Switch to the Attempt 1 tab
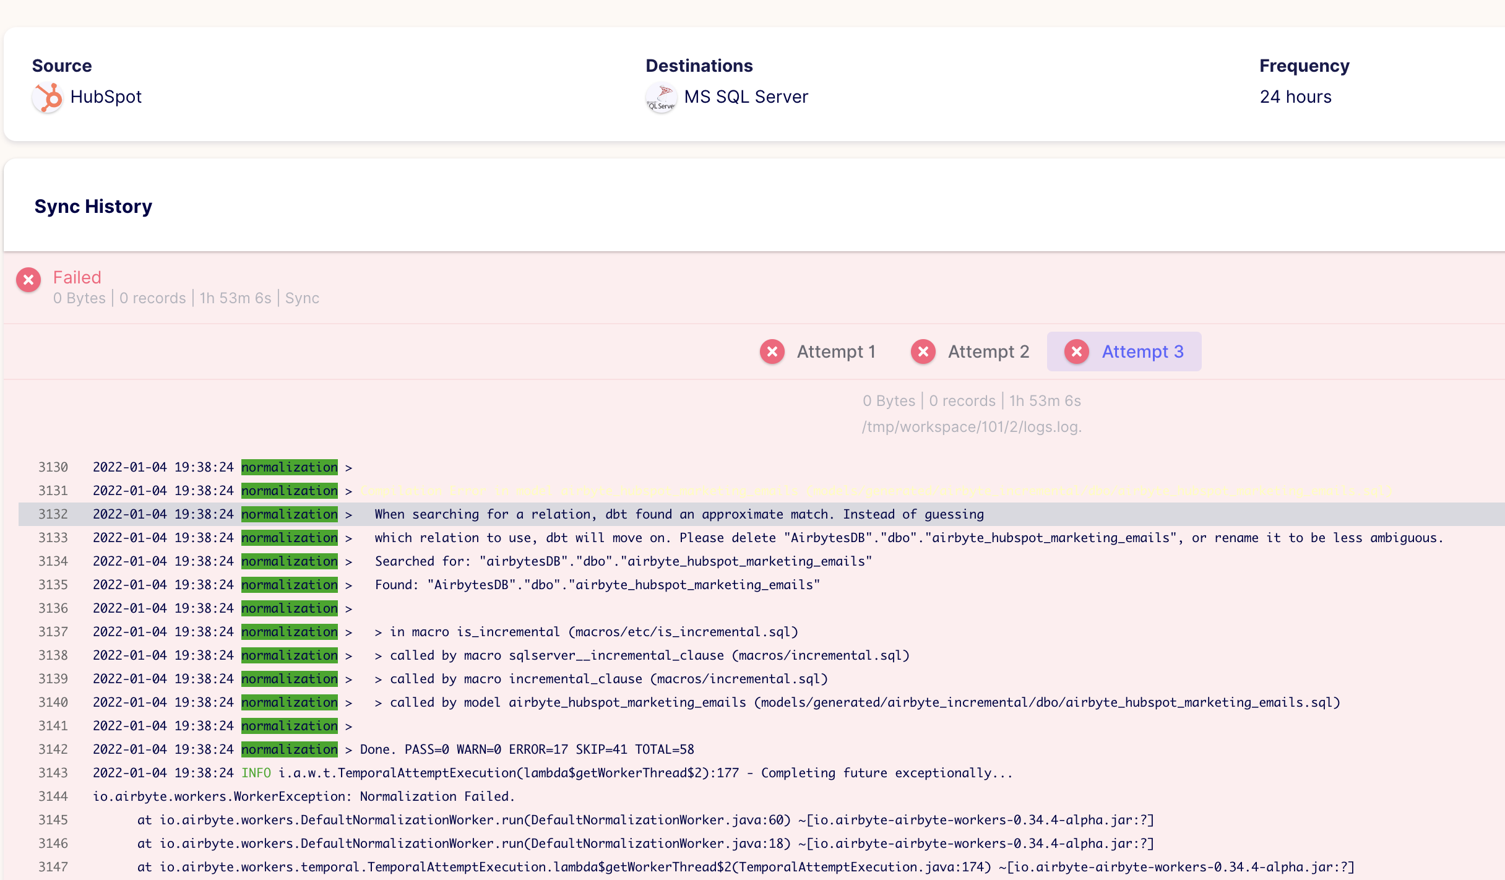Screen dimensions: 1505x880 point(836,352)
